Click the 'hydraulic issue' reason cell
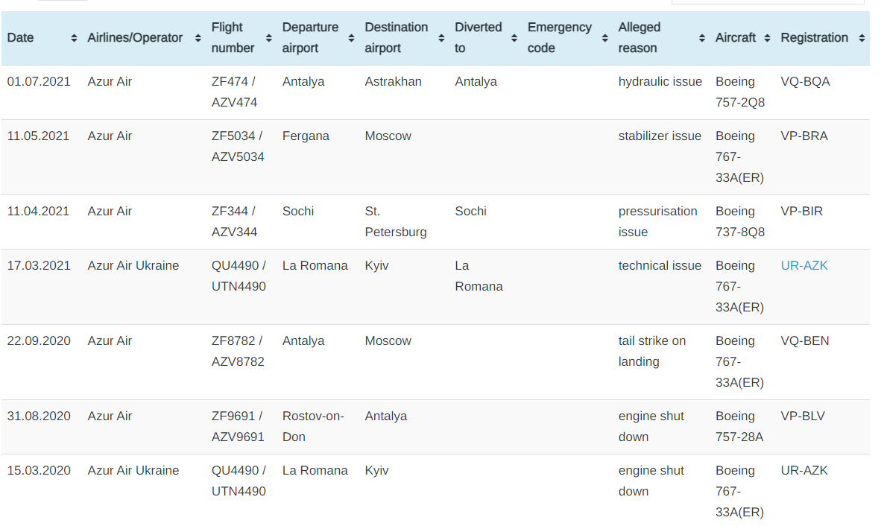Image resolution: width=884 pixels, height=526 pixels. tap(660, 82)
